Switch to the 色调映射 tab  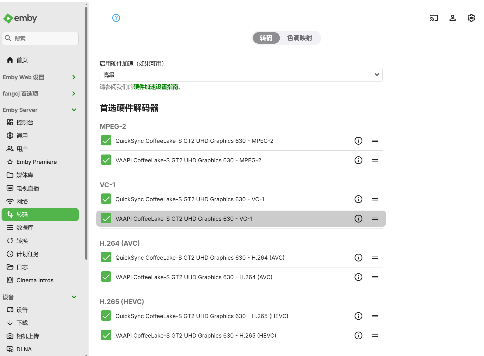(299, 38)
